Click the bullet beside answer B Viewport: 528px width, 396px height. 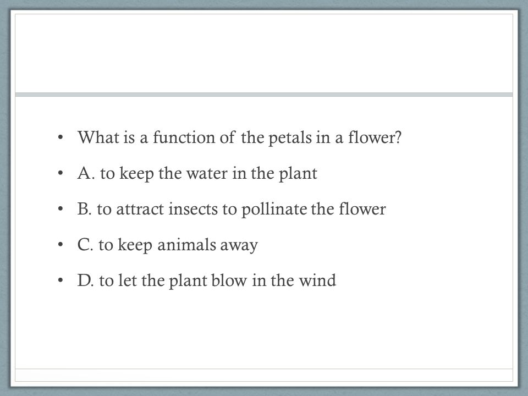tap(61, 209)
